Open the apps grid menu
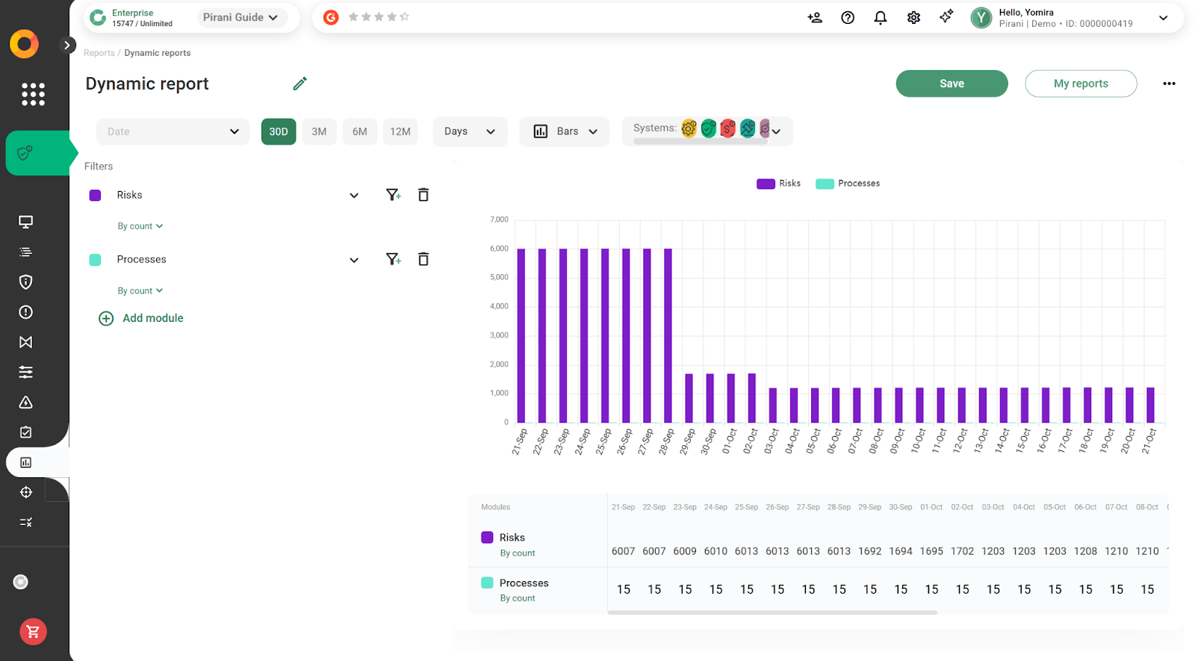Image resolution: width=1195 pixels, height=661 pixels. 33,94
